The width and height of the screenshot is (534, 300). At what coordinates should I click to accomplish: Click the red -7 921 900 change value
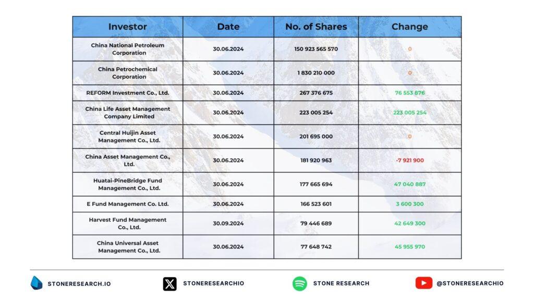click(409, 160)
